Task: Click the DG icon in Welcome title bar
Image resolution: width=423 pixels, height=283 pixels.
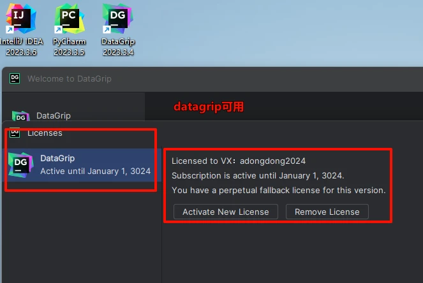Action: (x=15, y=78)
